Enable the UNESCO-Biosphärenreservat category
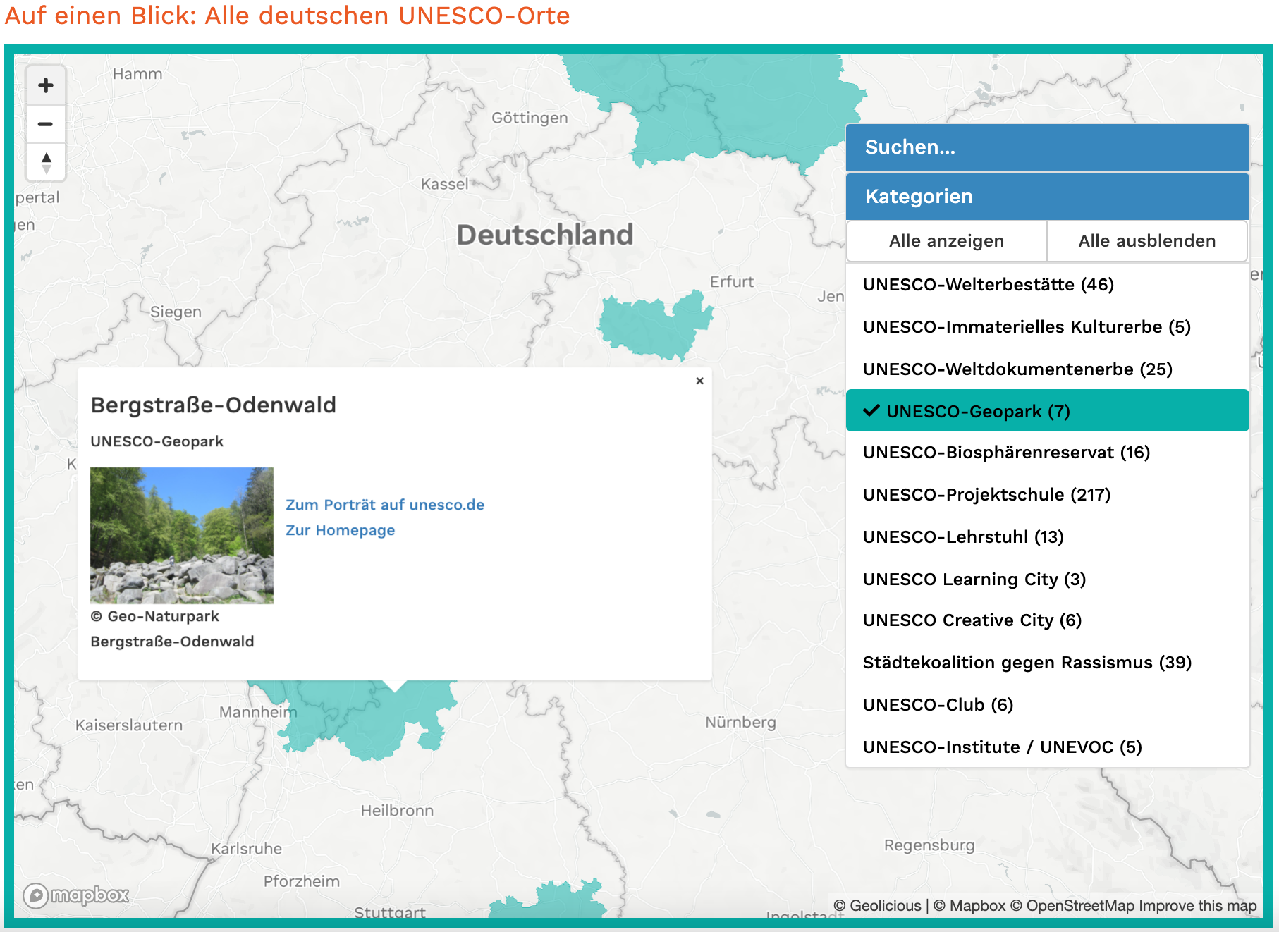 point(1006,453)
